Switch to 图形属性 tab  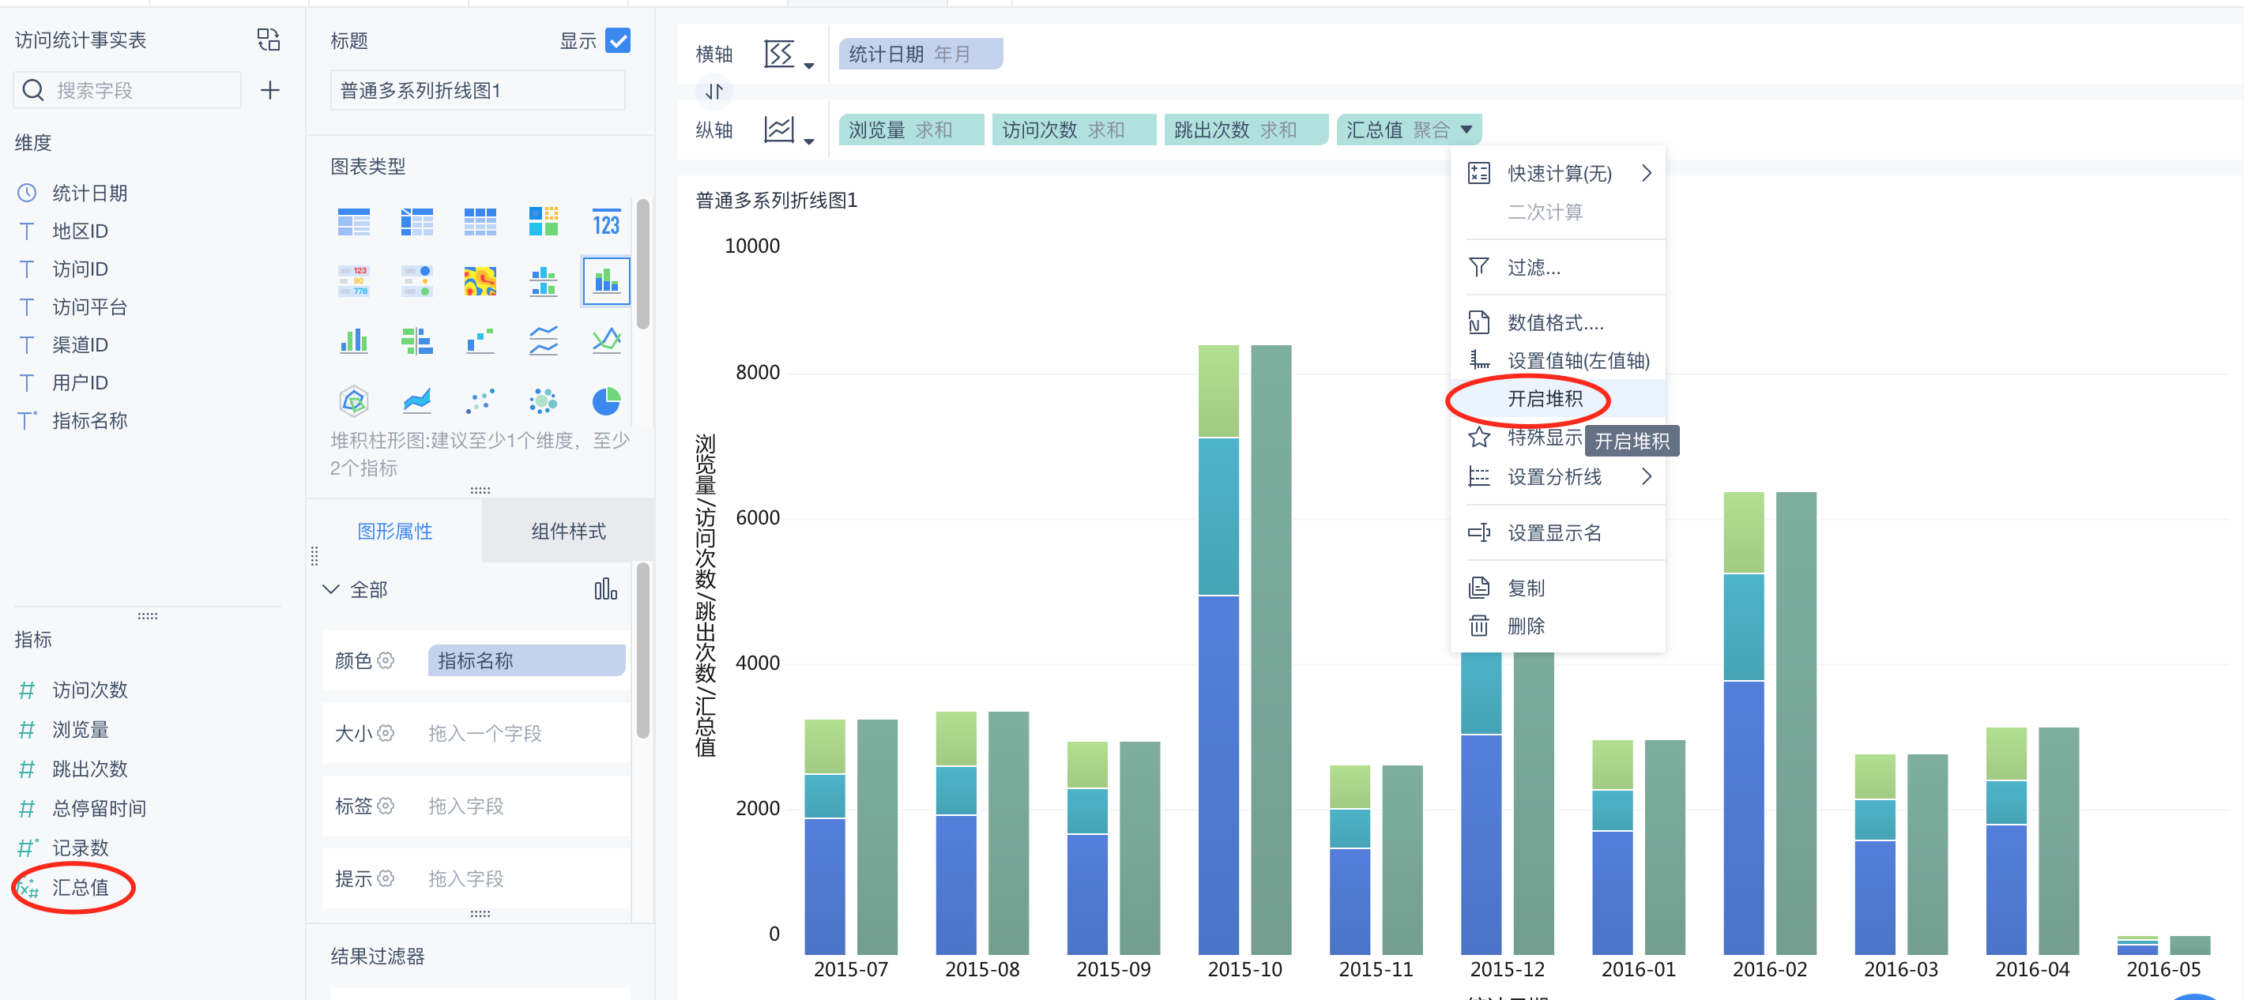394,532
